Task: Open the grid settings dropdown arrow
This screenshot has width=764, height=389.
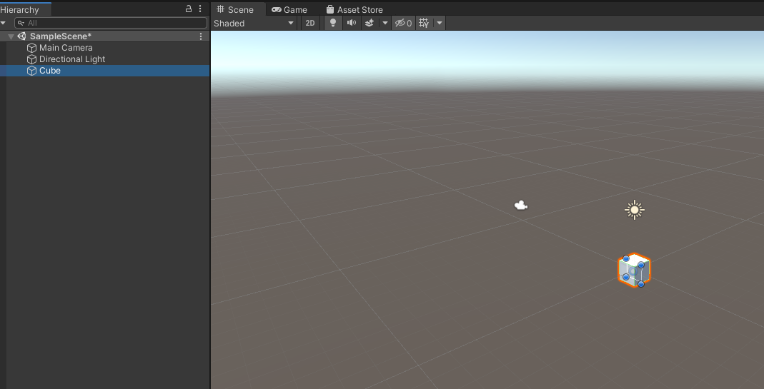Action: coord(440,23)
